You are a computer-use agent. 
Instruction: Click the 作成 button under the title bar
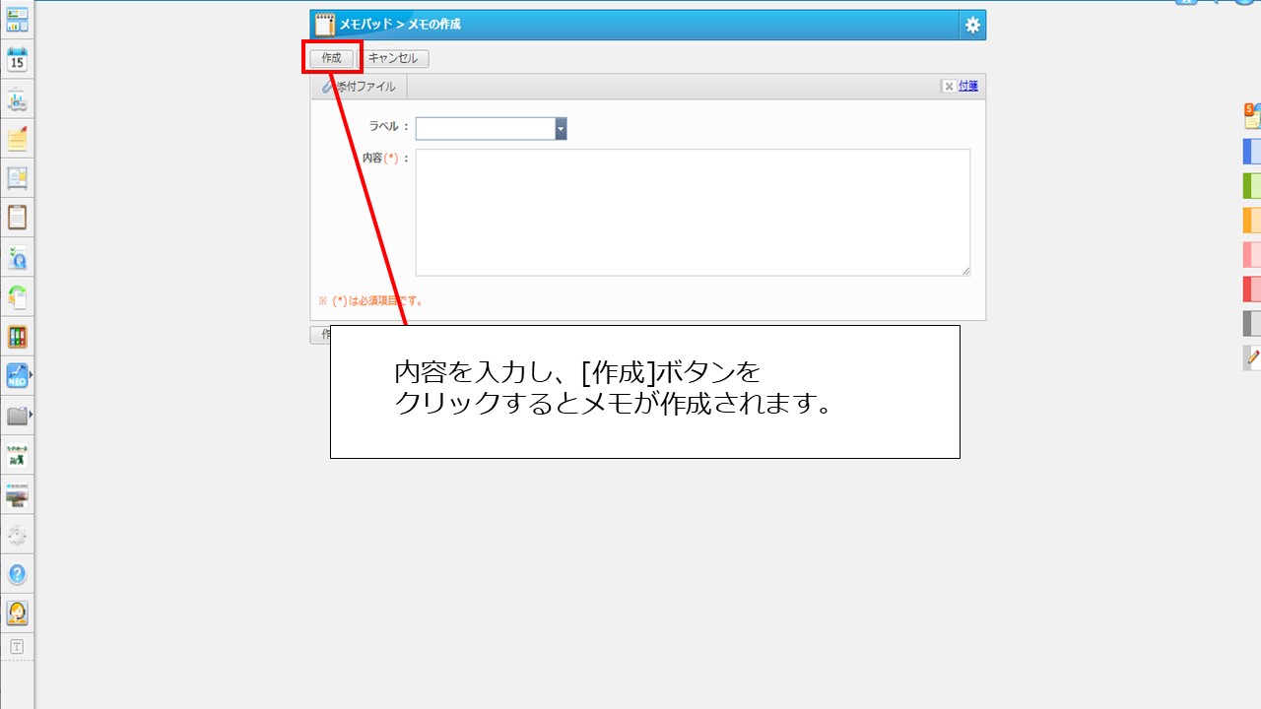(x=331, y=58)
